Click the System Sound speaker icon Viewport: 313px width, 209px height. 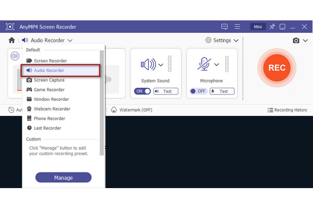coord(148,64)
